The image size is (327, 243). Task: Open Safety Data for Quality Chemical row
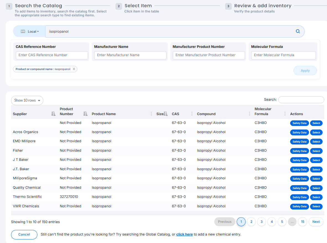click(x=300, y=188)
